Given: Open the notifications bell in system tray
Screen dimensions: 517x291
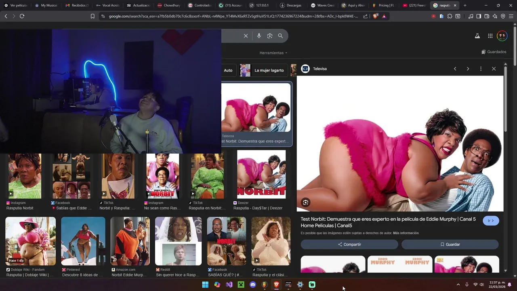Looking at the screenshot, I should 510,285.
